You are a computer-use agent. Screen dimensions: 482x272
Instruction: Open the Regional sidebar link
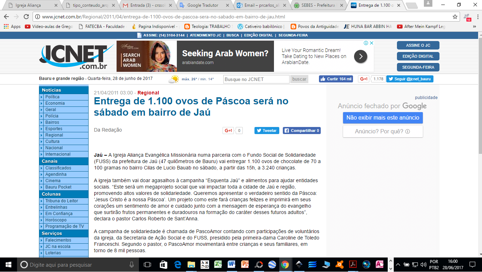(54, 135)
